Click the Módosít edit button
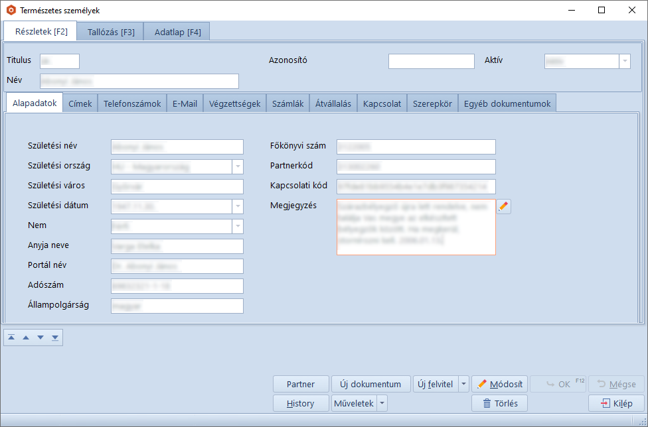The image size is (648, 427). (499, 384)
